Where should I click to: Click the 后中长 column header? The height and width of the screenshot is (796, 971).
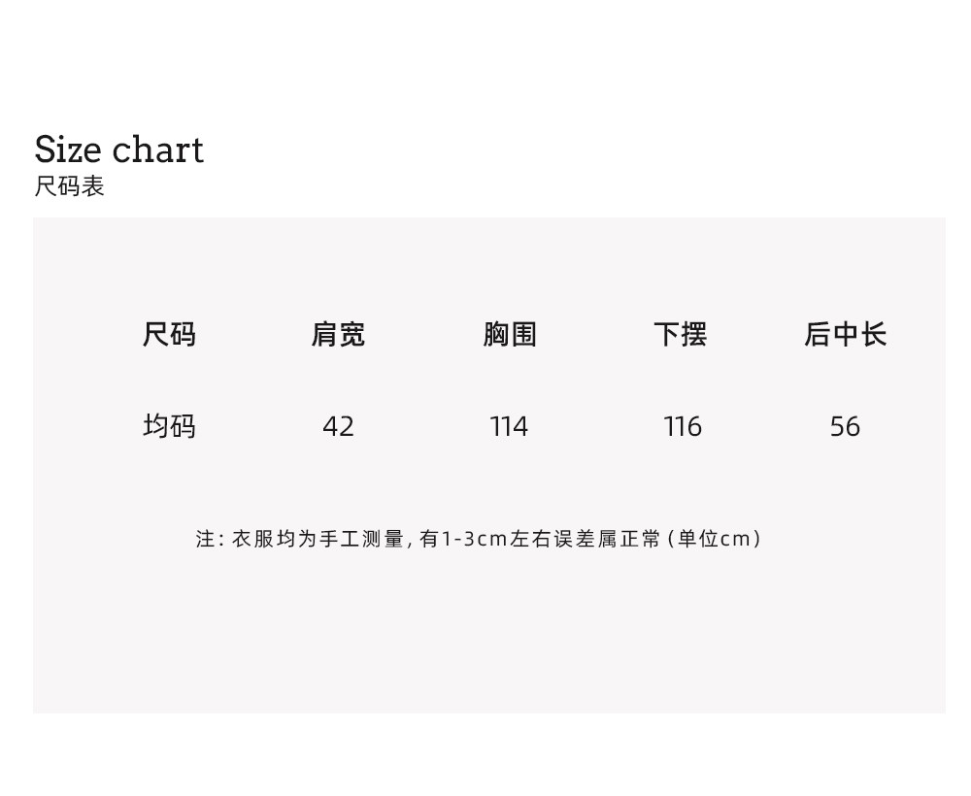[845, 335]
